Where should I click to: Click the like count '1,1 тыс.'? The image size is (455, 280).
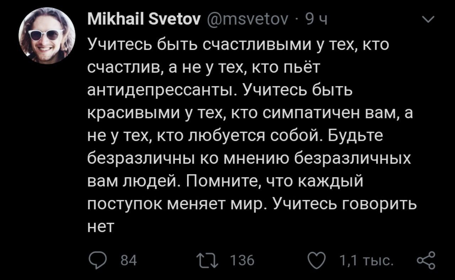coord(366,261)
